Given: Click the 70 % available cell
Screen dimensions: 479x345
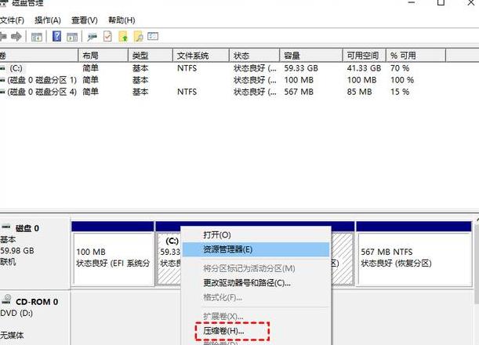Looking at the screenshot, I should [x=400, y=68].
